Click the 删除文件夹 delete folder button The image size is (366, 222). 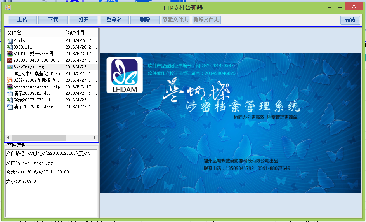coord(206,20)
